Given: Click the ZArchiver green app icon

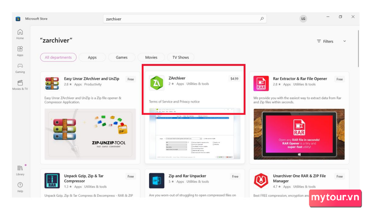Looking at the screenshot, I should pyautogui.click(x=156, y=83).
